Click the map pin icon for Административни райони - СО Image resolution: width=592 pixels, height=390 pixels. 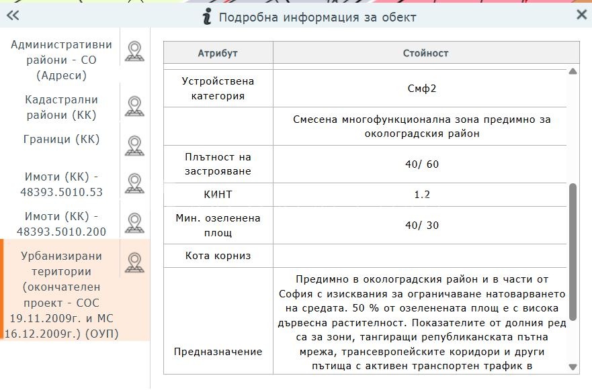click(135, 50)
